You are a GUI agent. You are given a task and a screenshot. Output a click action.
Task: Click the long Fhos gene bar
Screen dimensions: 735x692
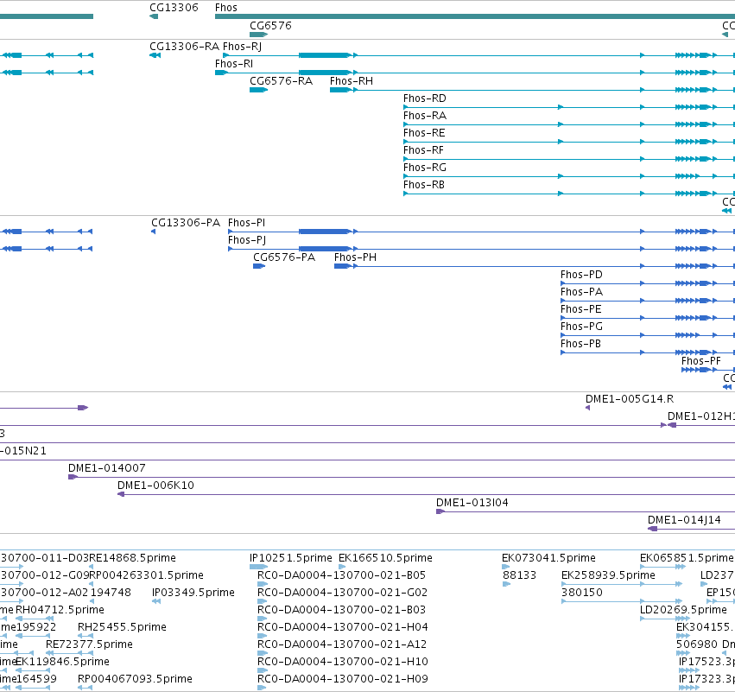pyautogui.click(x=475, y=16)
